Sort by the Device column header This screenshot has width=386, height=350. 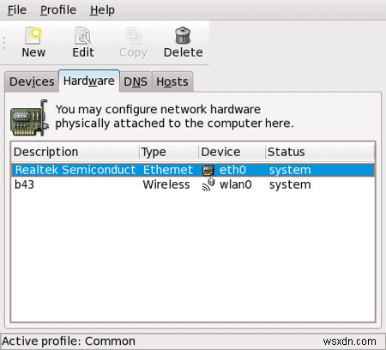(x=232, y=152)
